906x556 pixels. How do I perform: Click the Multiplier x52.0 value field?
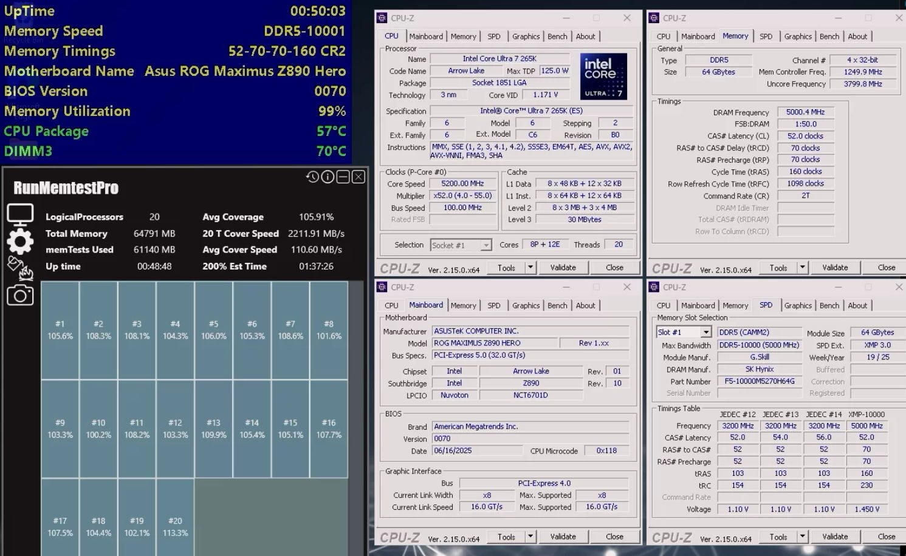pyautogui.click(x=462, y=195)
